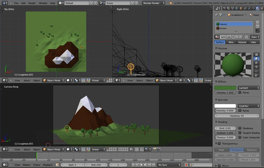This screenshot has height=168, width=264.
Task: Click the red auto keyframe record button
Action: (x=187, y=165)
